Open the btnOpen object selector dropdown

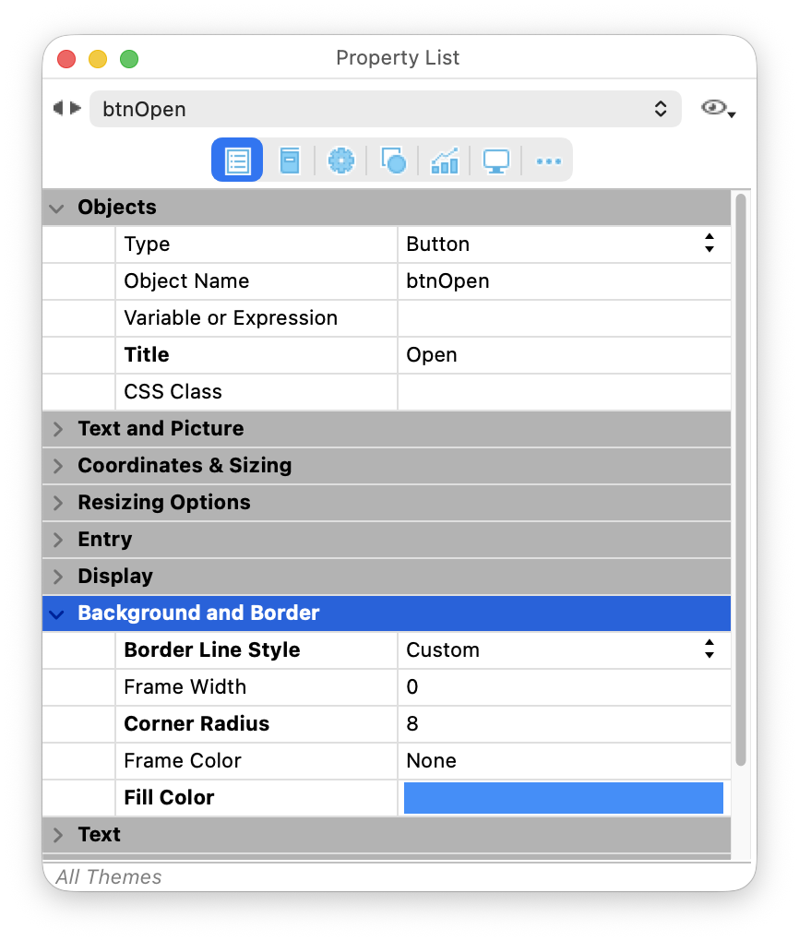click(386, 109)
